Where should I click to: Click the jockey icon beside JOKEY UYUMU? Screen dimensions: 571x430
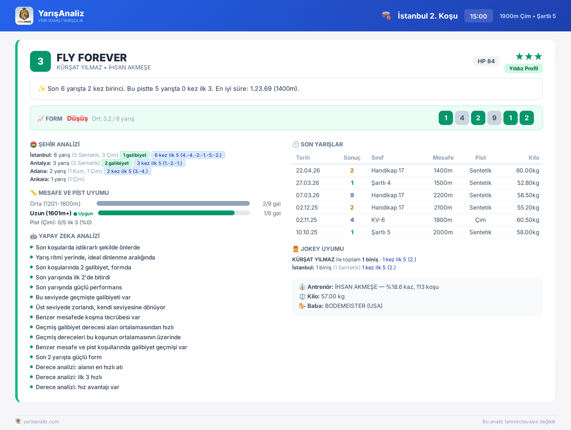295,249
